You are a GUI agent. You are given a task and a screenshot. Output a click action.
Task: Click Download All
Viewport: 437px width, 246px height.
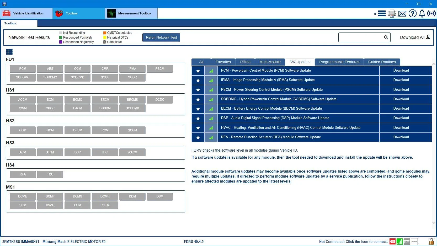point(415,37)
